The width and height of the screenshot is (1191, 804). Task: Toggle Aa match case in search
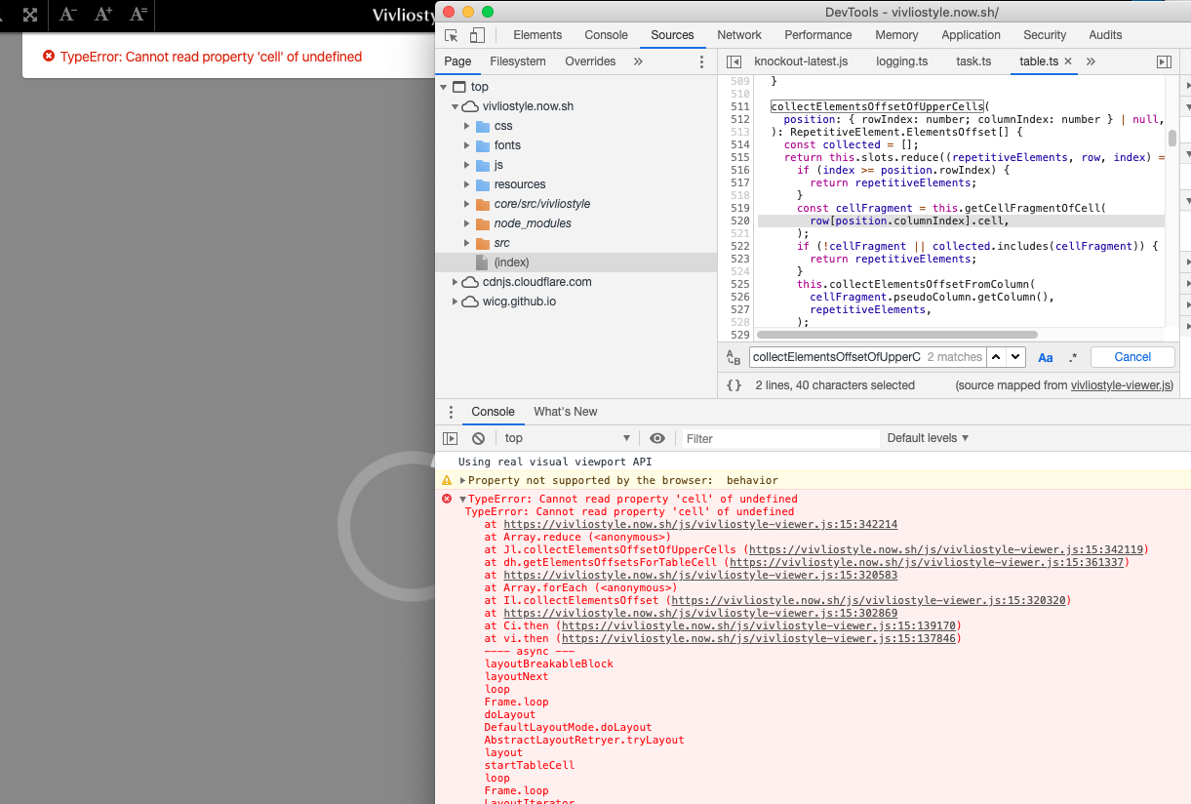(x=1045, y=357)
